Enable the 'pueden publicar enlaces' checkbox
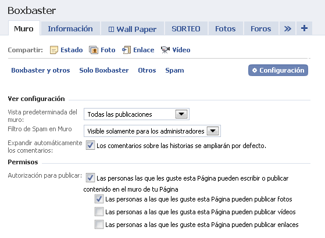Viewport: 325px width, 238px height. [99, 225]
